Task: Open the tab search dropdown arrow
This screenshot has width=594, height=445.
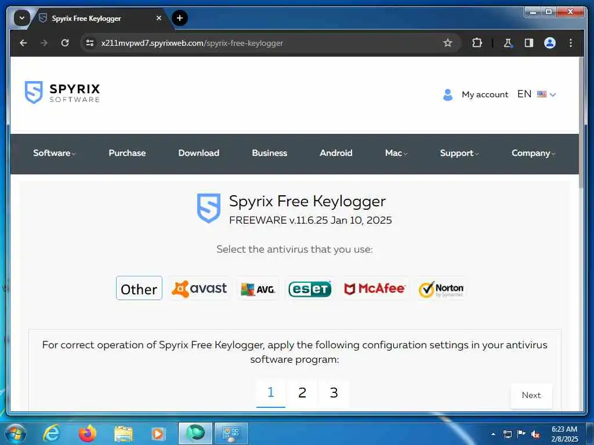Action: [x=21, y=18]
